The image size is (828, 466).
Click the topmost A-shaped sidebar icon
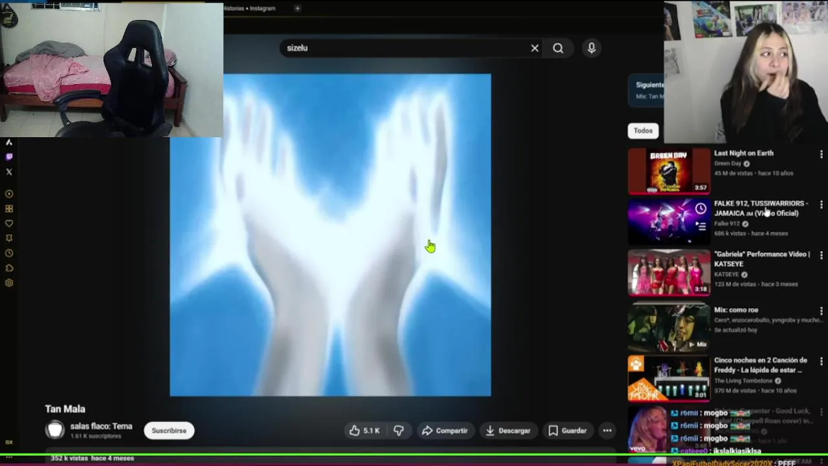pos(9,142)
